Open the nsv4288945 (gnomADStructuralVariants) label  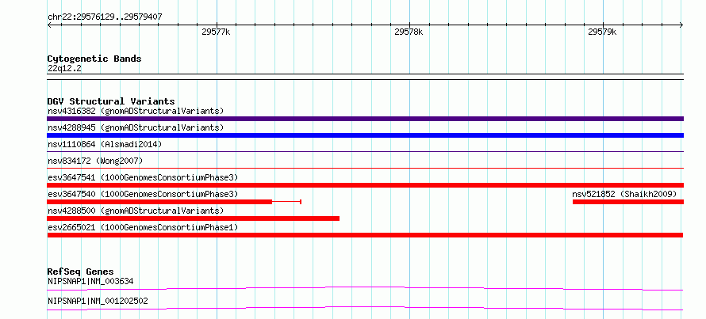(136, 127)
